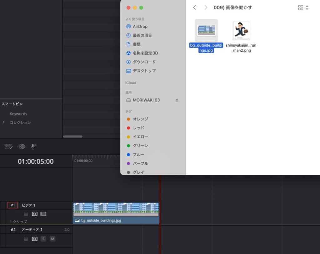Lock the Video 1 track

(x=26, y=214)
